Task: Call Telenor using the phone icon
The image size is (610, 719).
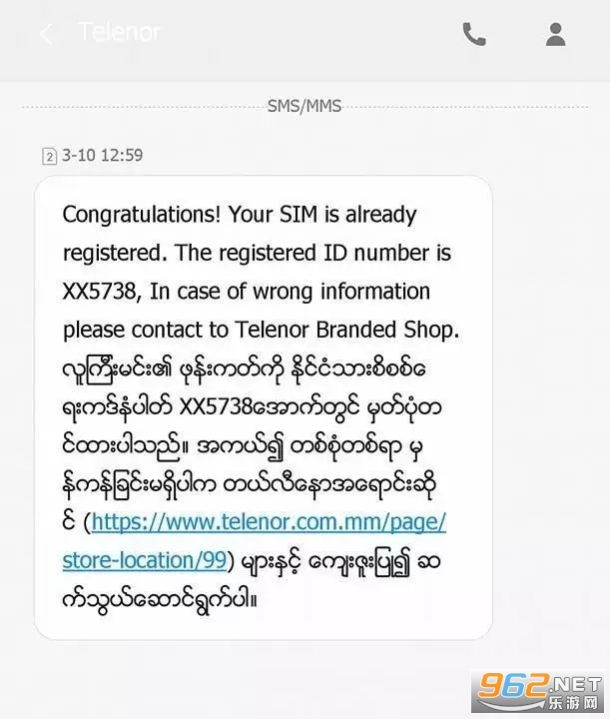Action: tap(474, 34)
